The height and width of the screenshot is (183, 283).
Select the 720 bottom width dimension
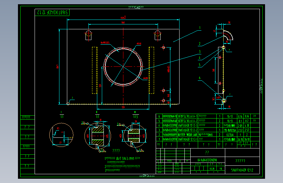123,107
